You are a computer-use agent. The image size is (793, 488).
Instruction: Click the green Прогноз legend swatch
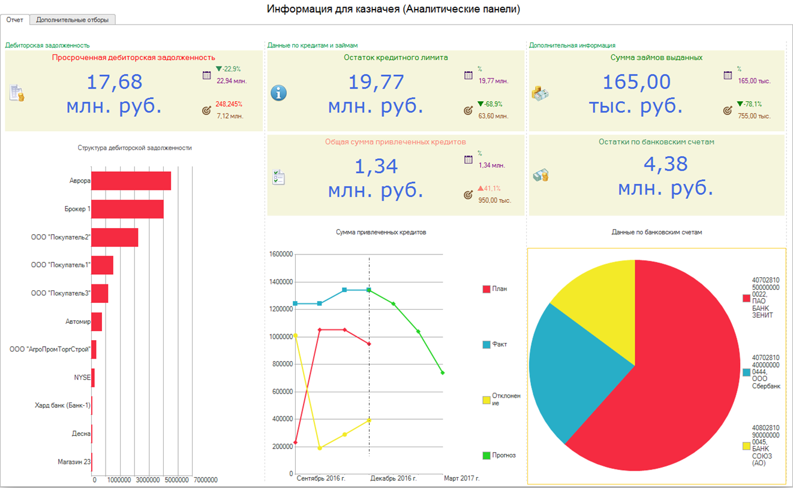486,456
